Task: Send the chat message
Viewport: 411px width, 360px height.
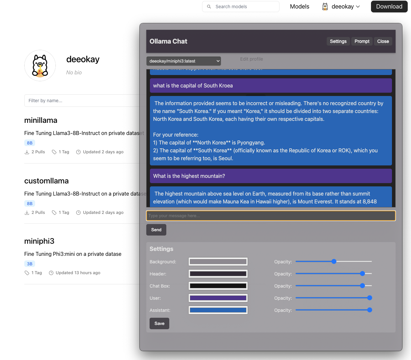Action: 156,230
